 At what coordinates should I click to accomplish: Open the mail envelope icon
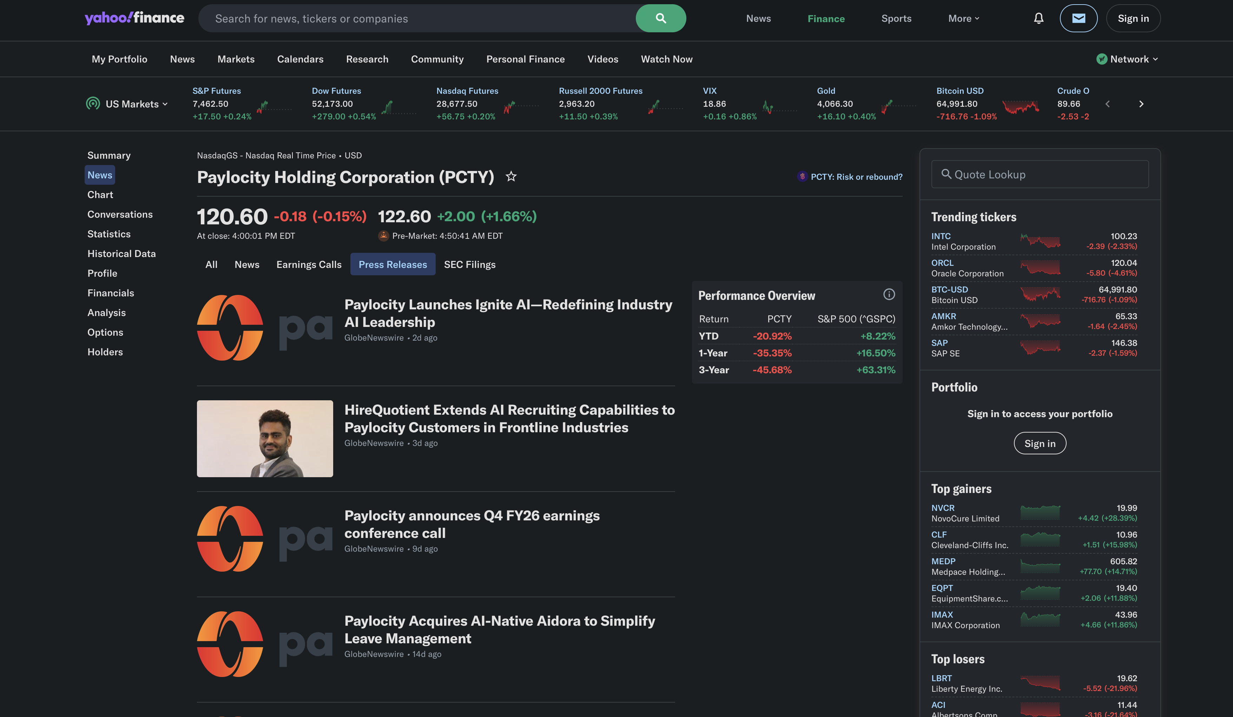pos(1079,18)
